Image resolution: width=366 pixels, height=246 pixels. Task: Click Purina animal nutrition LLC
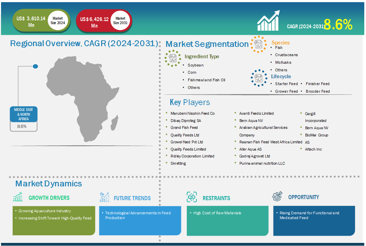(262, 163)
